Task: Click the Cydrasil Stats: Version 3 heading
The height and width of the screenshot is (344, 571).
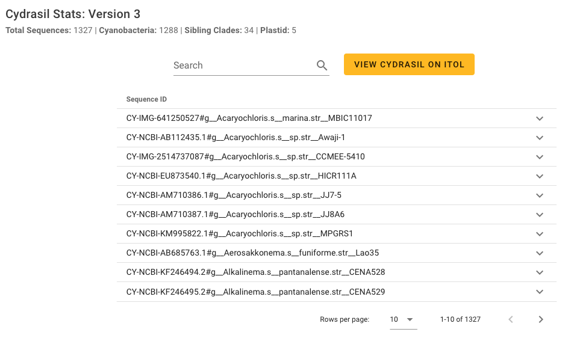Action: pyautogui.click(x=73, y=14)
